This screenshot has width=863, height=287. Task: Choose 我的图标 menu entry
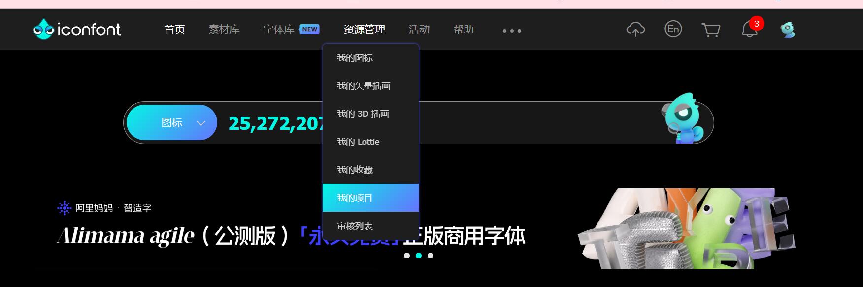click(x=355, y=58)
